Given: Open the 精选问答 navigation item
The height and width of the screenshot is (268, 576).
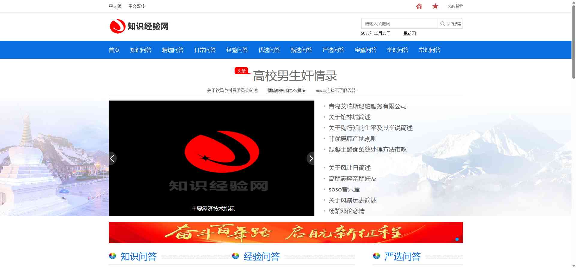Looking at the screenshot, I should tap(173, 50).
